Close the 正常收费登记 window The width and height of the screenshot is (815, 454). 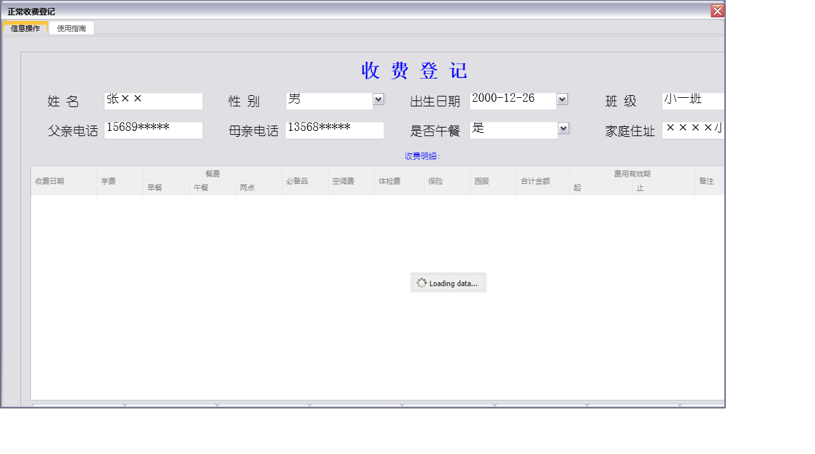pyautogui.click(x=717, y=11)
